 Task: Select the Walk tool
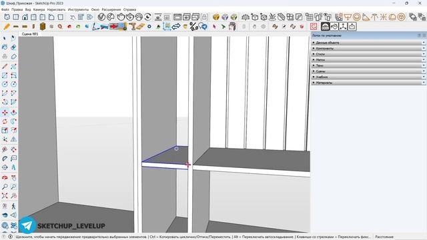13,206
